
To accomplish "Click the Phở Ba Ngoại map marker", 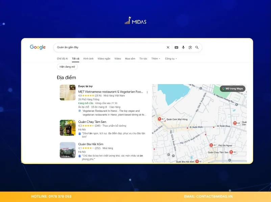I will [211, 145].
